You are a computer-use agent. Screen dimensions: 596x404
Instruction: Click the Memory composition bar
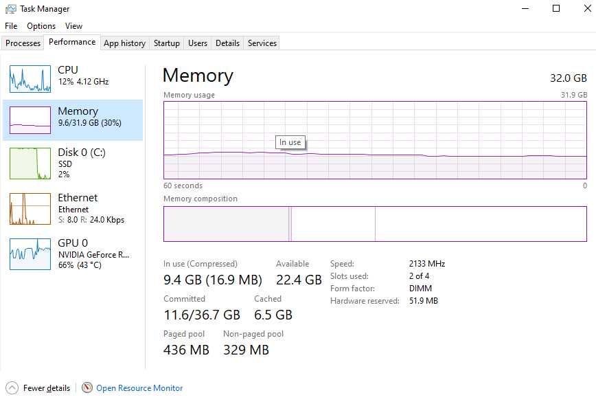[375, 224]
